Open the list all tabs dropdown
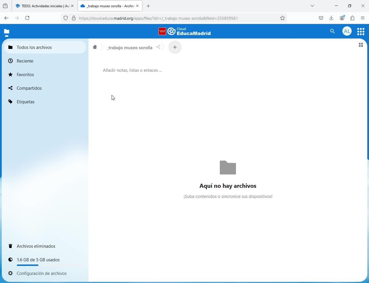The image size is (369, 283). pyautogui.click(x=312, y=6)
